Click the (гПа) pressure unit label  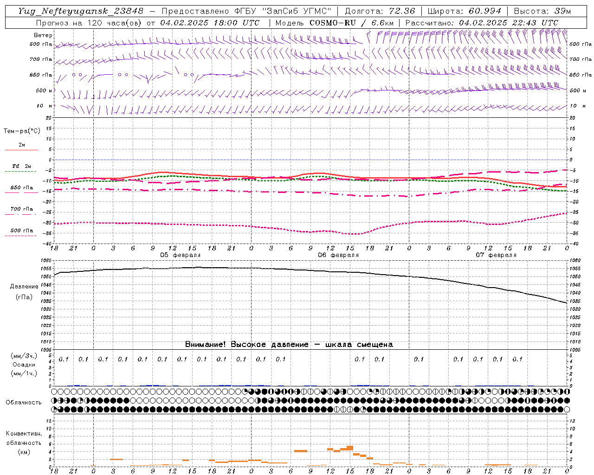click(x=24, y=297)
